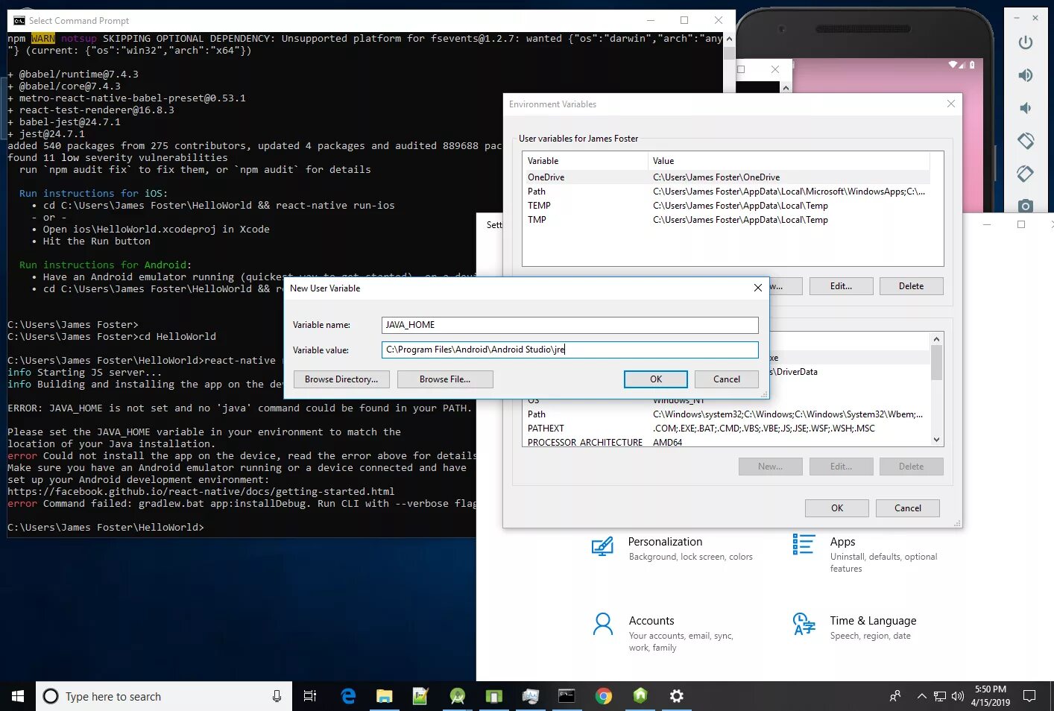Viewport: 1054px width, 711px height.
Task: Click Command Prompt scrollbar up arrow
Action: [x=729, y=39]
